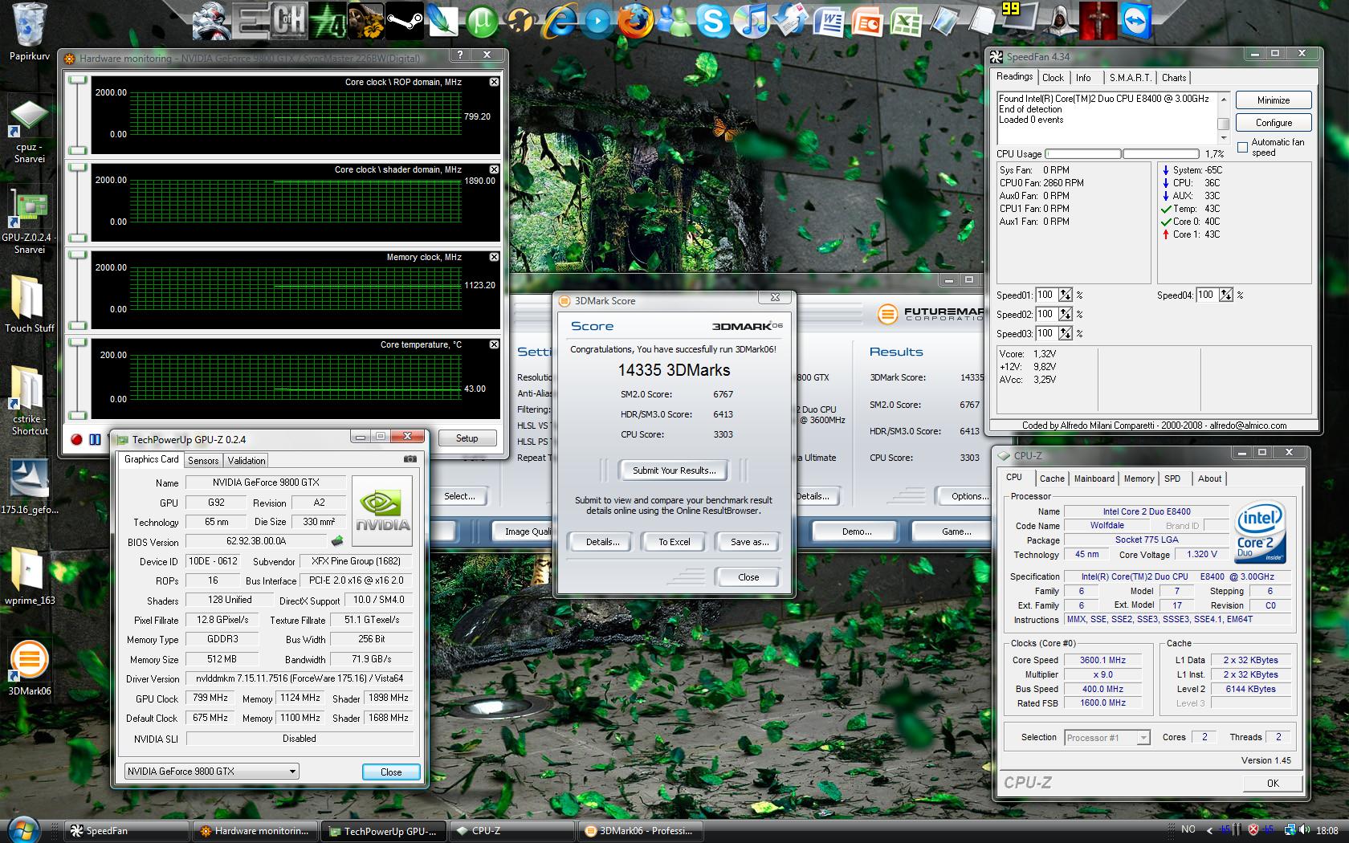Click Submit Your Results button
Image resolution: width=1349 pixels, height=843 pixels.
point(674,470)
